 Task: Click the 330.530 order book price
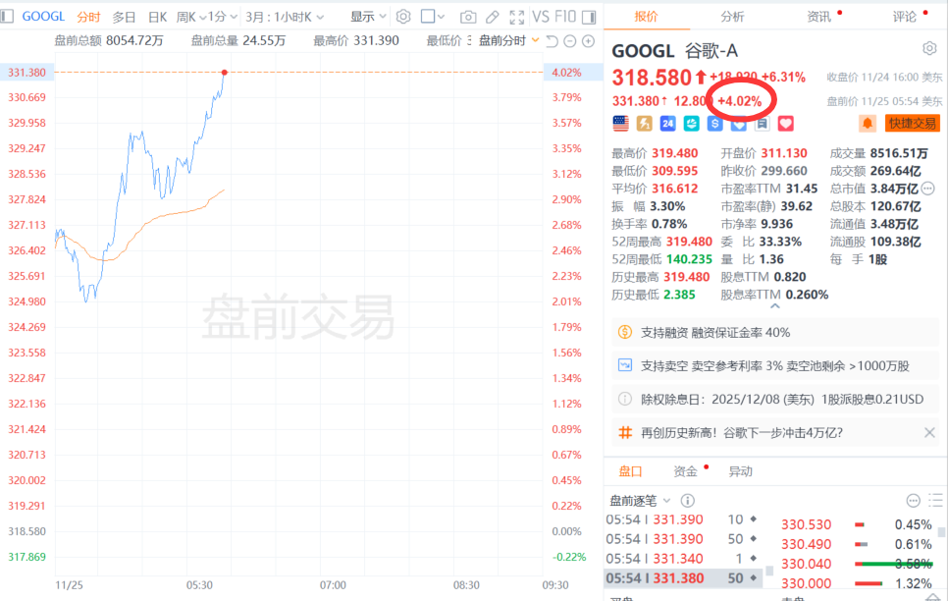point(806,524)
